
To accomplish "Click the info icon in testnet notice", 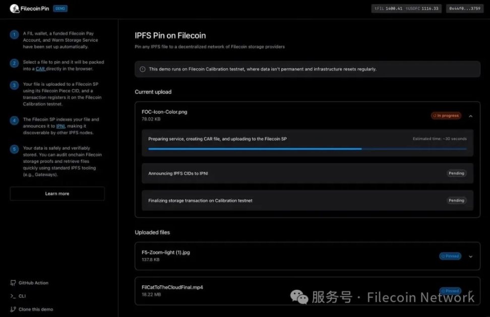I will 143,69.
